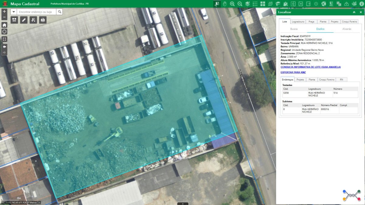Click the search magnifier button
The height and width of the screenshot is (205, 365).
tap(60, 12)
